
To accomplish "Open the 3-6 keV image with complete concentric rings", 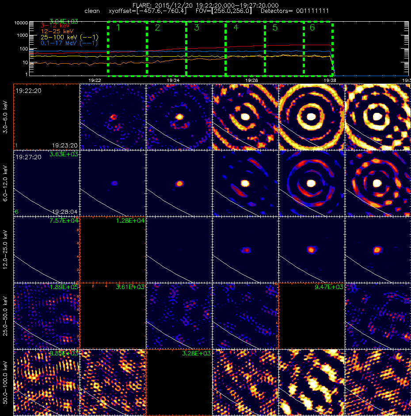I will (x=312, y=117).
